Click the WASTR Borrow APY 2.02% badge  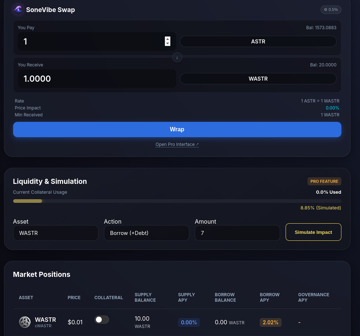[x=271, y=323]
